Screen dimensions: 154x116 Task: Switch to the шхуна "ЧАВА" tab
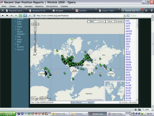109,11
